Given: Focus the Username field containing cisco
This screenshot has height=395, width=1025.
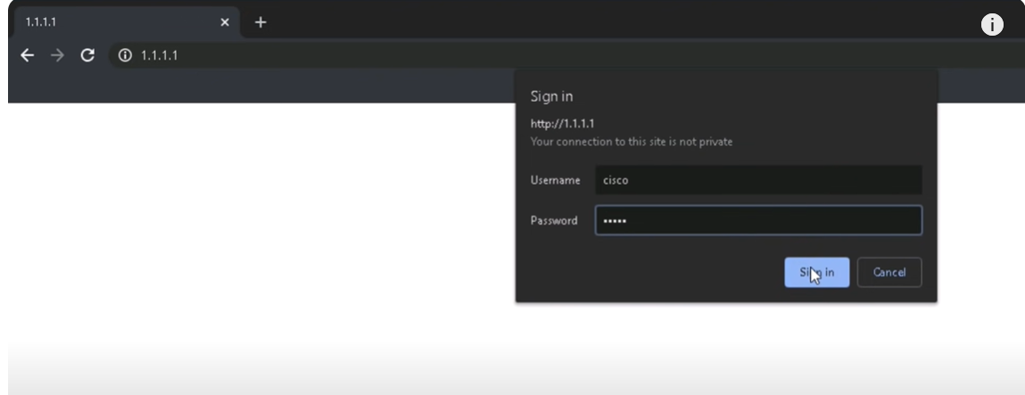Looking at the screenshot, I should 757,180.
